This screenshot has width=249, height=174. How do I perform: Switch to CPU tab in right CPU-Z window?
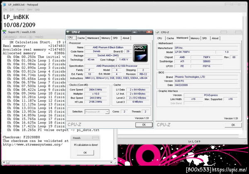(x=160, y=38)
